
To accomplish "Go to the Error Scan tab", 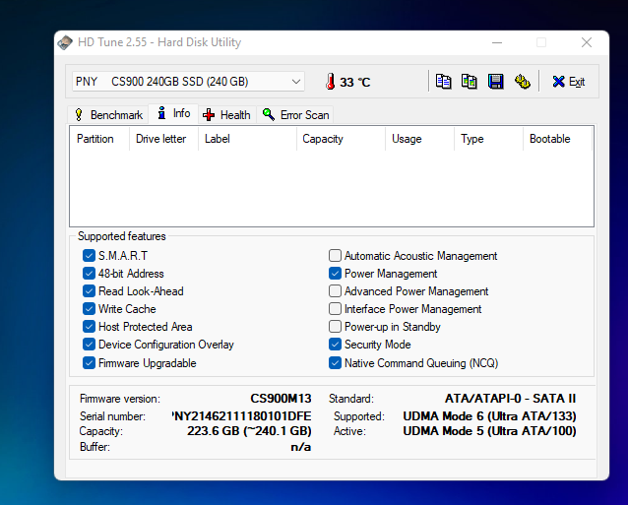I will [x=295, y=115].
